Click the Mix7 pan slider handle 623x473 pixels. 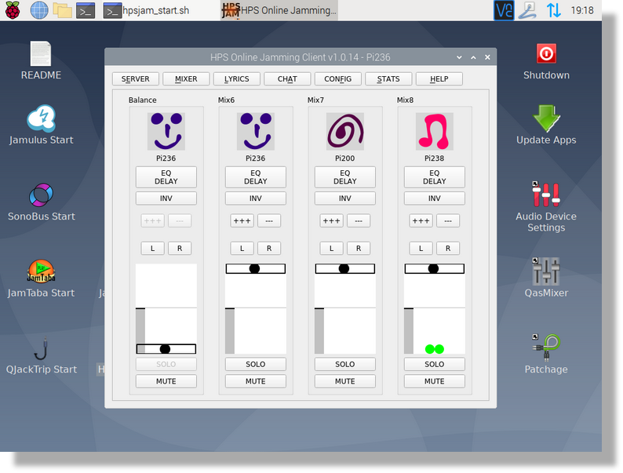344,269
